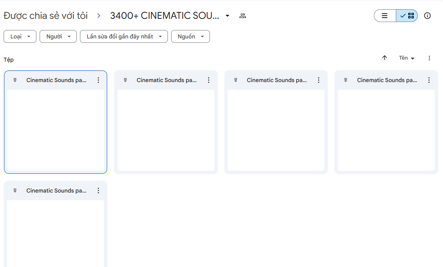Image resolution: width=443 pixels, height=267 pixels.
Task: Click the file type icon on second card
Action: tap(125, 80)
